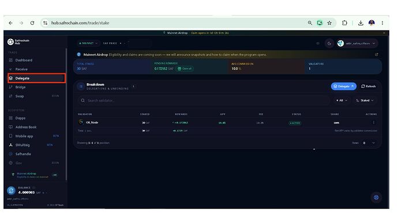Image resolution: width=398 pixels, height=224 pixels.
Task: Click the ACTIVE status badge
Action: pos(295,123)
